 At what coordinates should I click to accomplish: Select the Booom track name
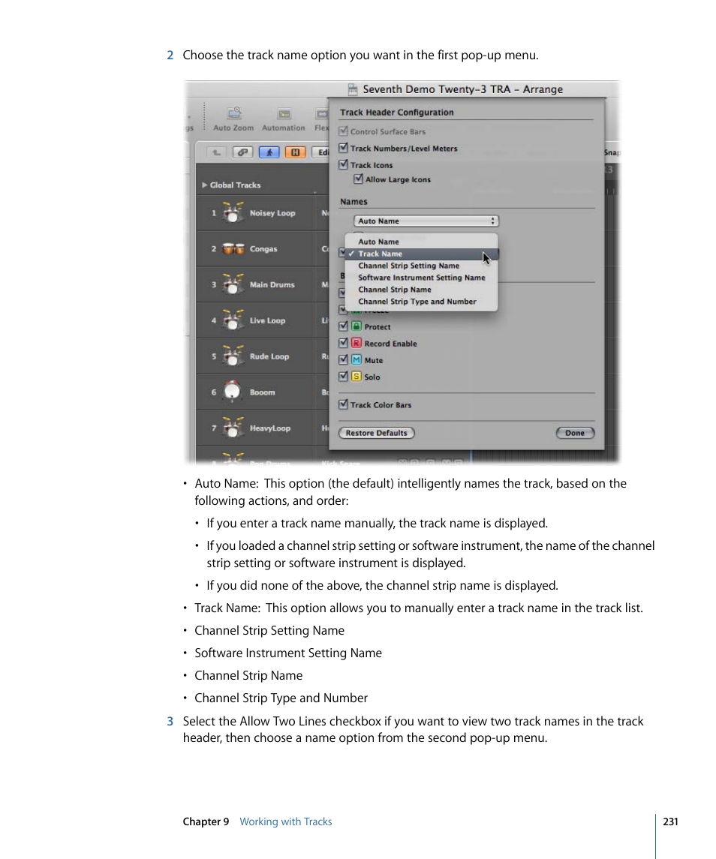(263, 392)
